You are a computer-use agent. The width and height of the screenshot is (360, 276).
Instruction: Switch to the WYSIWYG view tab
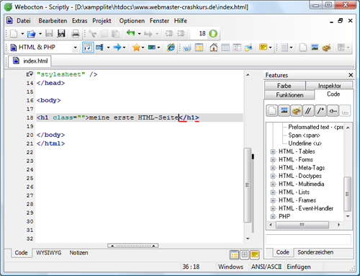coord(49,253)
